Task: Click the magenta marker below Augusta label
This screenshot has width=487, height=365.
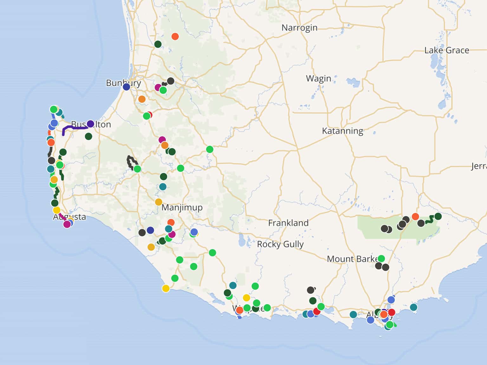Action: coord(67,224)
